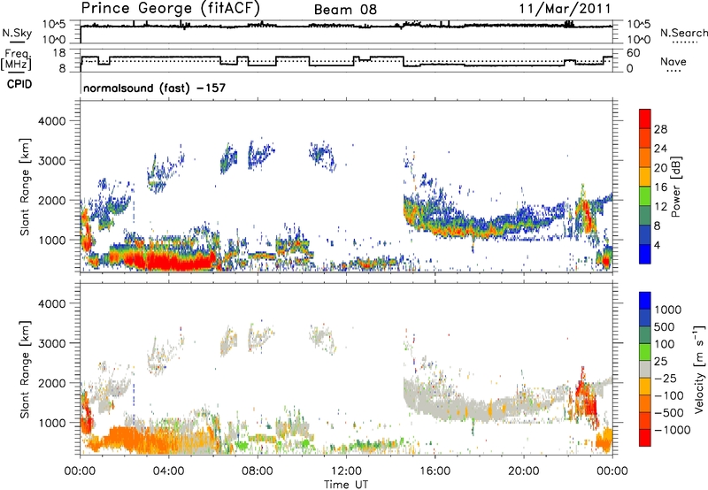
Task: Select light green segment of Power color bar
Action: click(645, 196)
